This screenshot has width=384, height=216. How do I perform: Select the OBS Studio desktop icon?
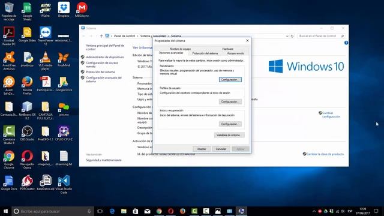pos(27,133)
